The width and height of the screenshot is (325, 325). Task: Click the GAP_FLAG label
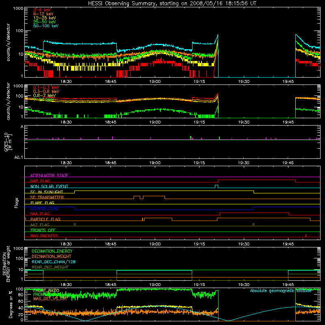(40, 181)
